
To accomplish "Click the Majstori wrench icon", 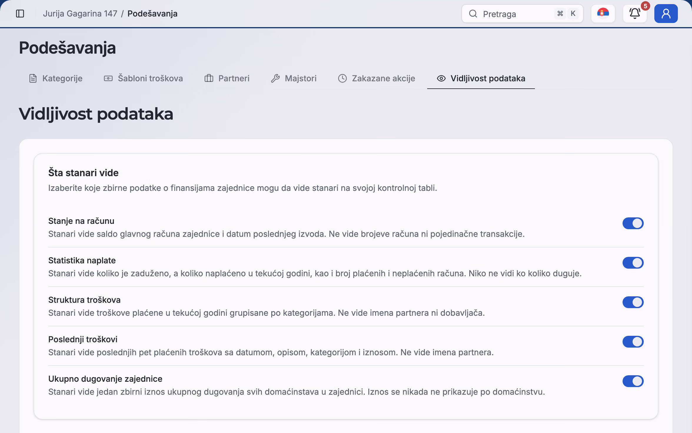I will [275, 78].
